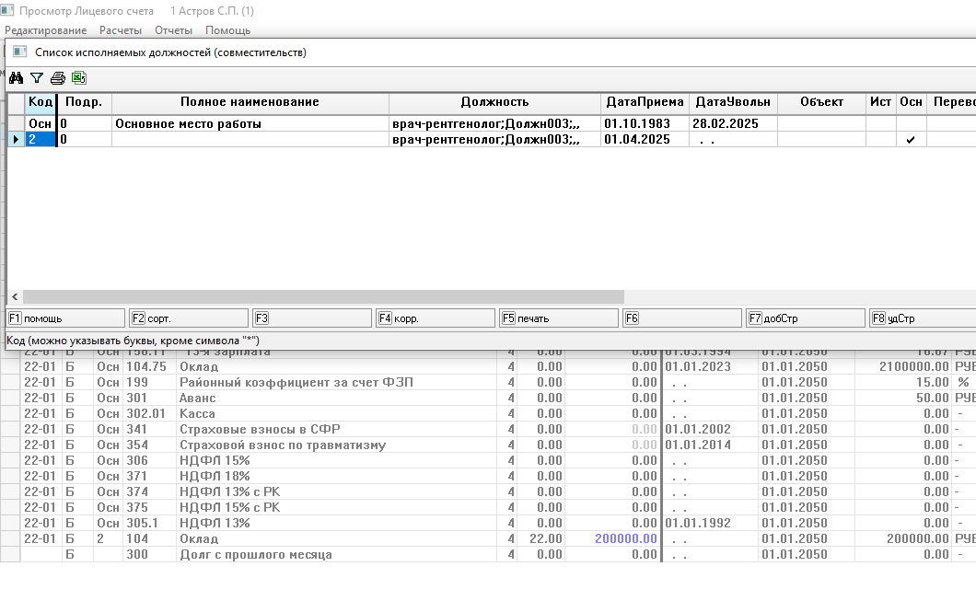The image size is (976, 601).
Task: Toggle the Осн checkmark in row 2
Action: [911, 140]
